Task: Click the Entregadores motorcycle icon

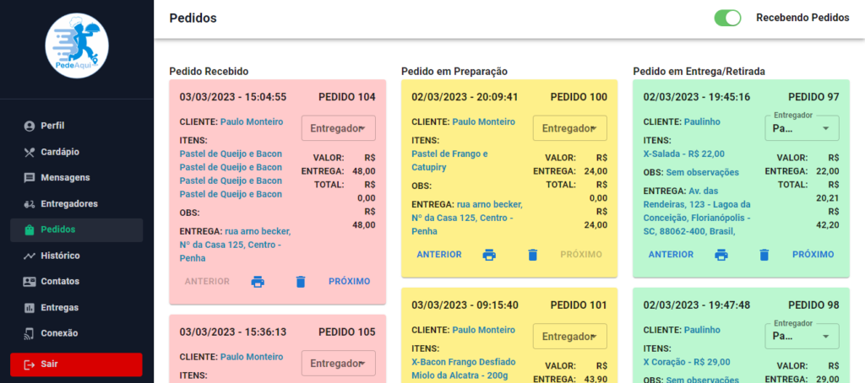Action: pyautogui.click(x=30, y=204)
